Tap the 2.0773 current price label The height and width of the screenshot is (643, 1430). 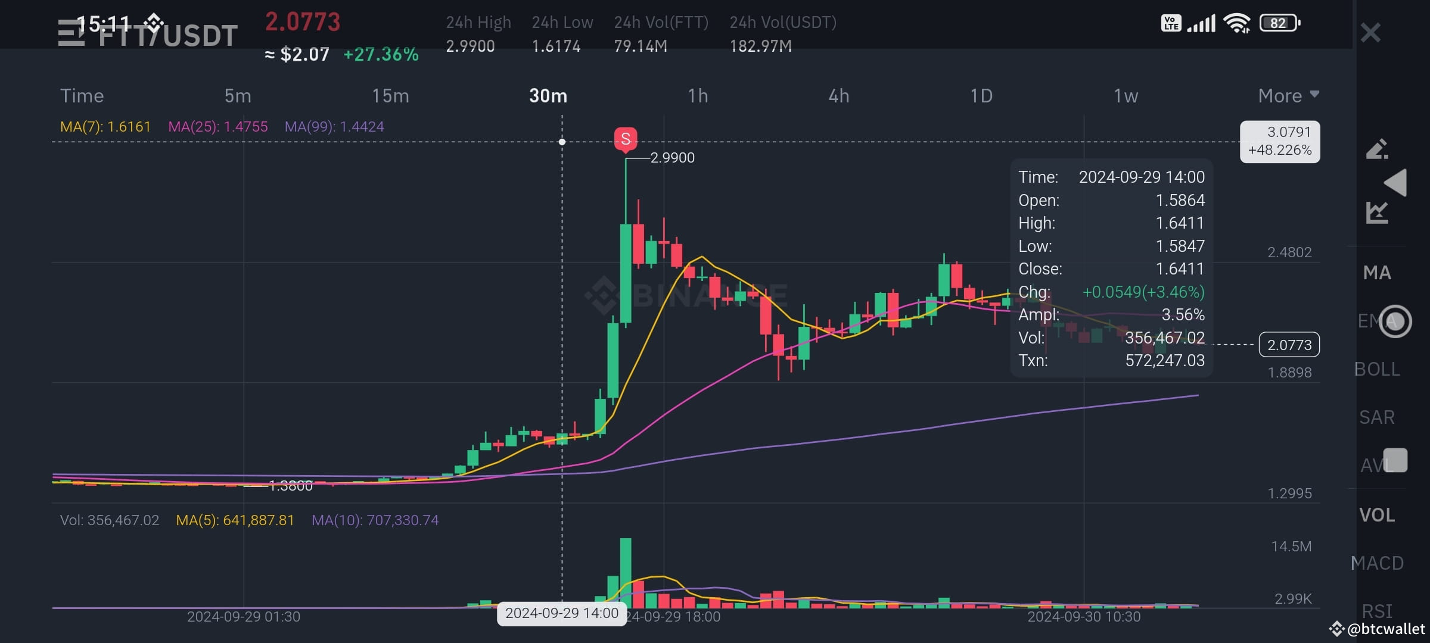tap(1289, 345)
